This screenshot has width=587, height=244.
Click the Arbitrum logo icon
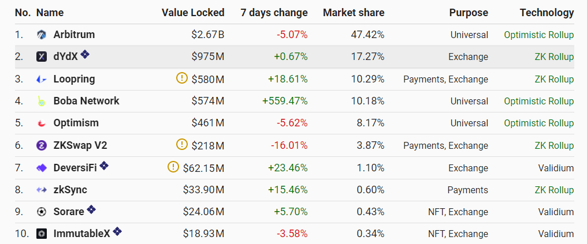pyautogui.click(x=42, y=35)
